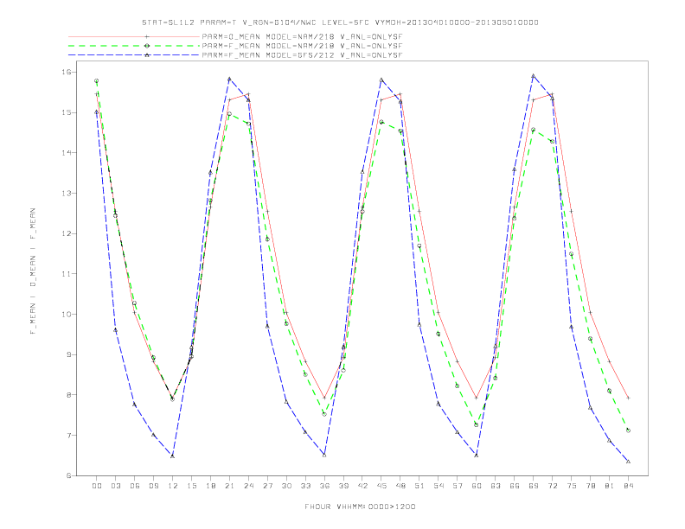Select legend entry PARM=F_MEAN MODEL=GFS/212
The image size is (685, 529).
click(302, 55)
